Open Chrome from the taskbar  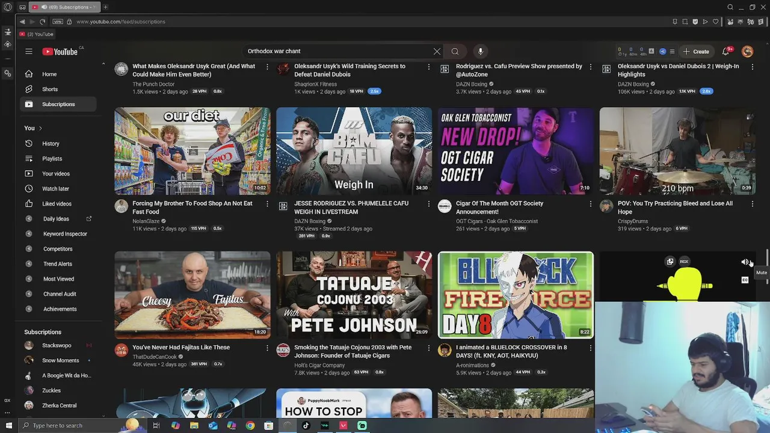tap(250, 425)
